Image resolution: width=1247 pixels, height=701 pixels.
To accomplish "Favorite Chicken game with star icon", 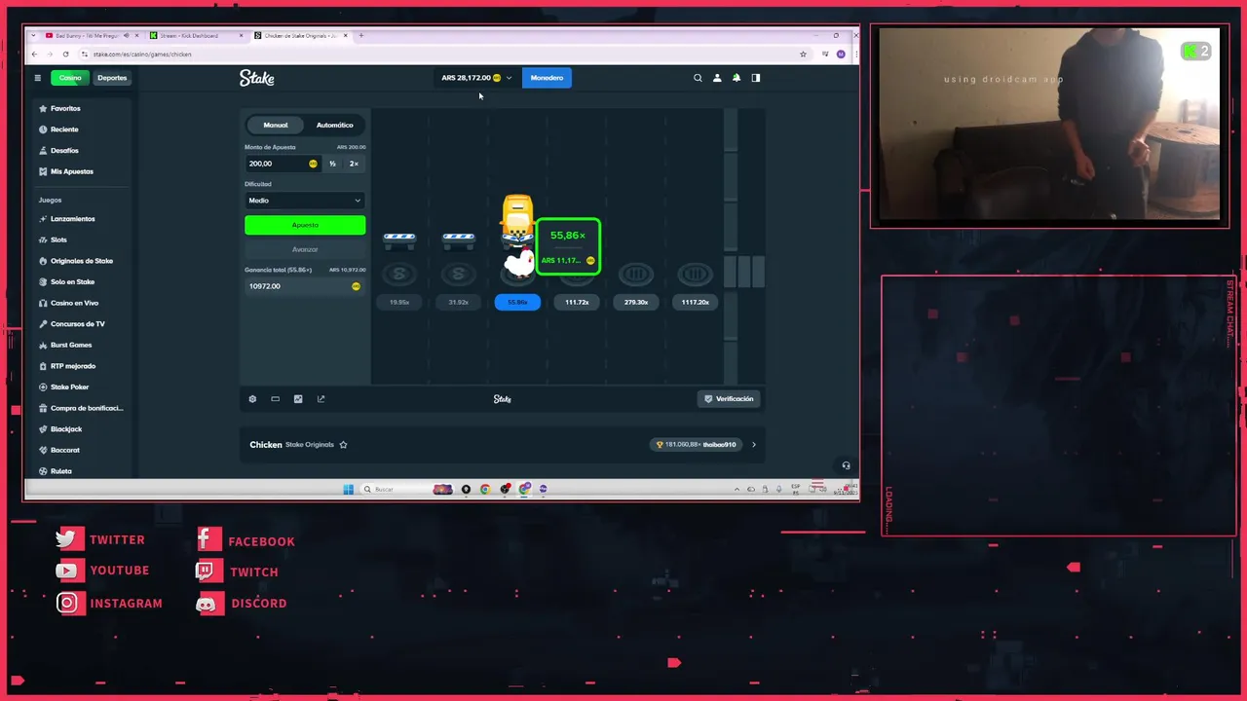I will click(x=343, y=445).
